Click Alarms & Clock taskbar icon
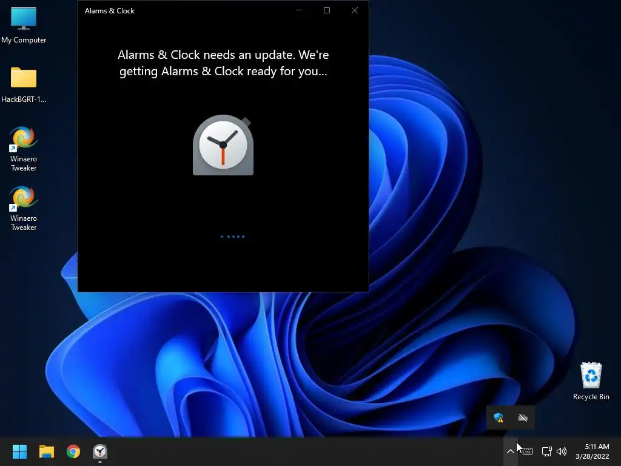621x466 pixels. coord(100,451)
